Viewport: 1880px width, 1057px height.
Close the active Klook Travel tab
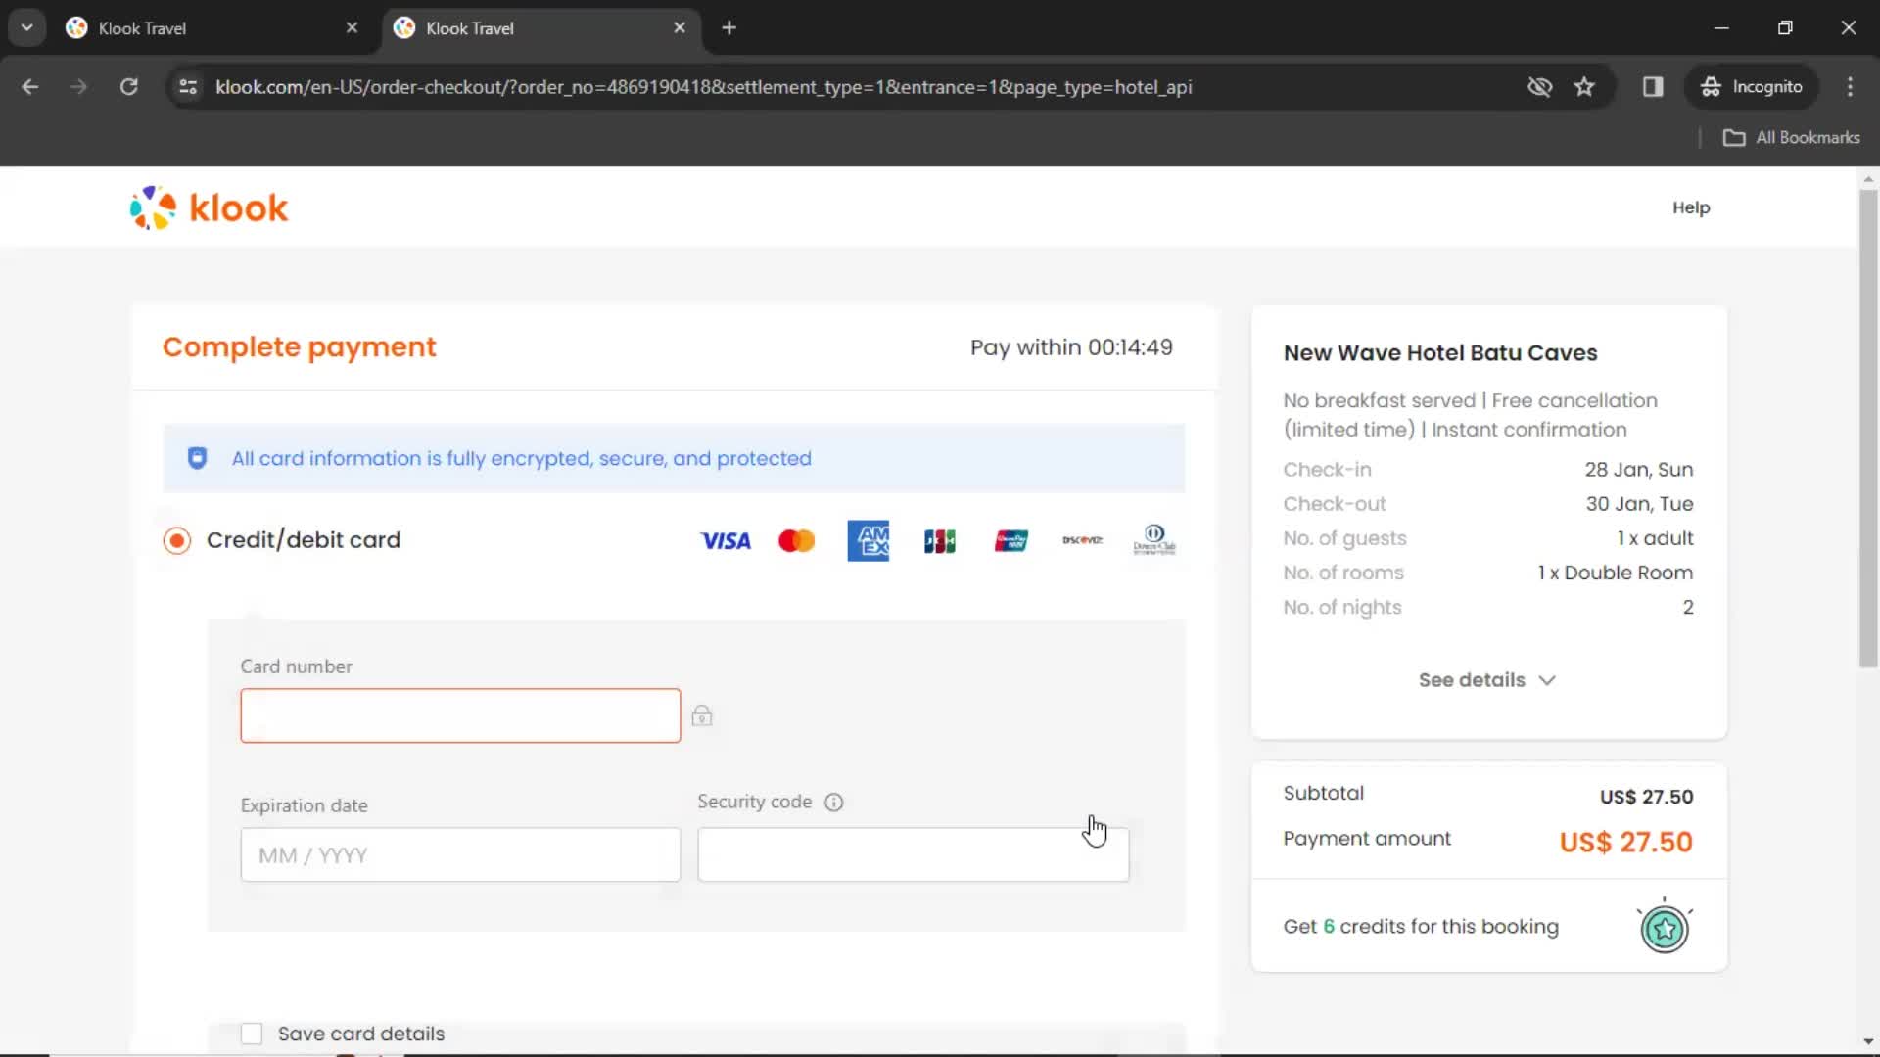pos(680,28)
